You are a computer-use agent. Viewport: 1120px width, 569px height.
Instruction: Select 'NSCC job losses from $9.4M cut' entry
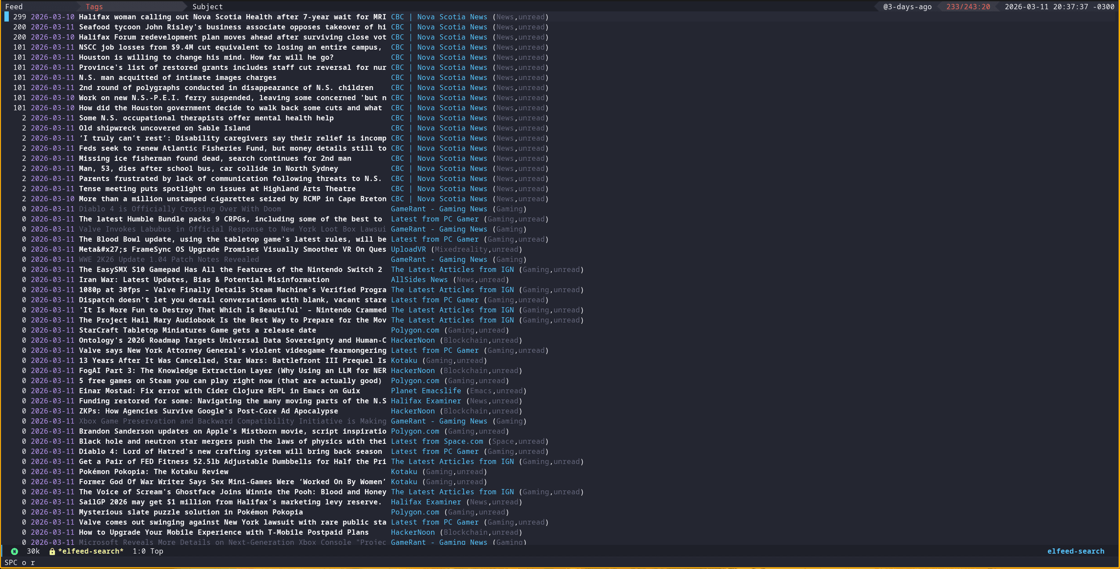click(x=230, y=47)
